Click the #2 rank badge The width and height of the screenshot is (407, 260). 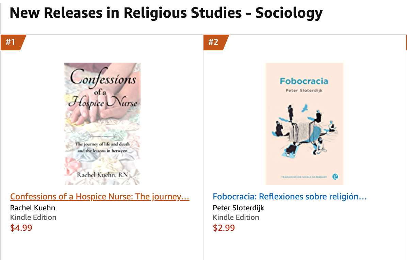coord(215,42)
